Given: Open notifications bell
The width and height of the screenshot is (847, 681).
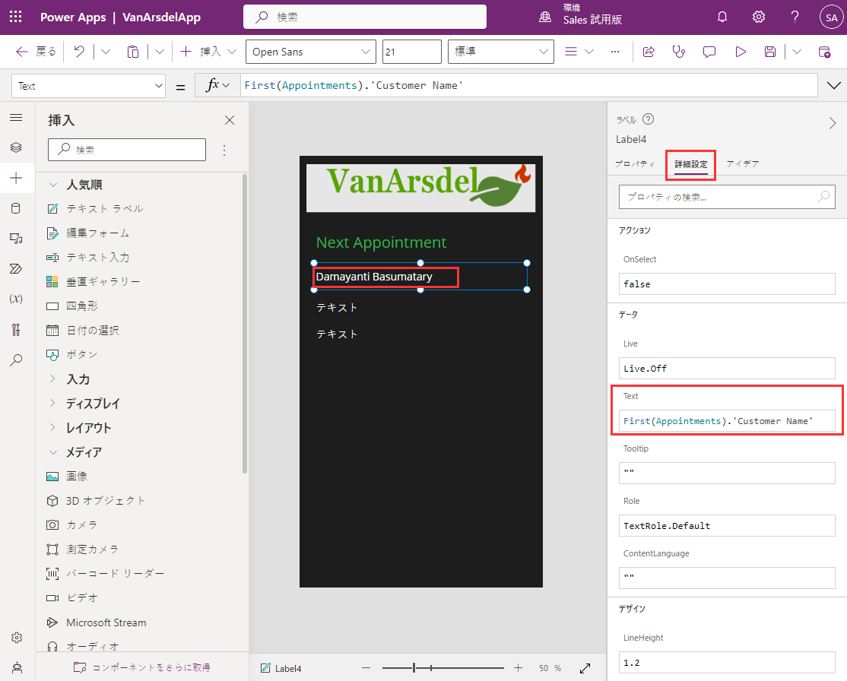Looking at the screenshot, I should click(722, 17).
